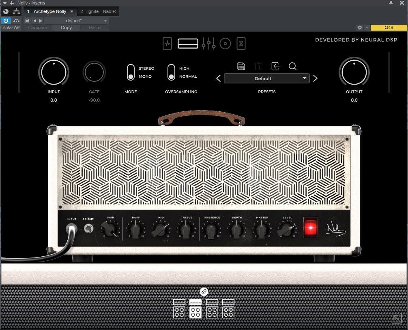Toggle Stereo/Mono mode switch

point(131,72)
